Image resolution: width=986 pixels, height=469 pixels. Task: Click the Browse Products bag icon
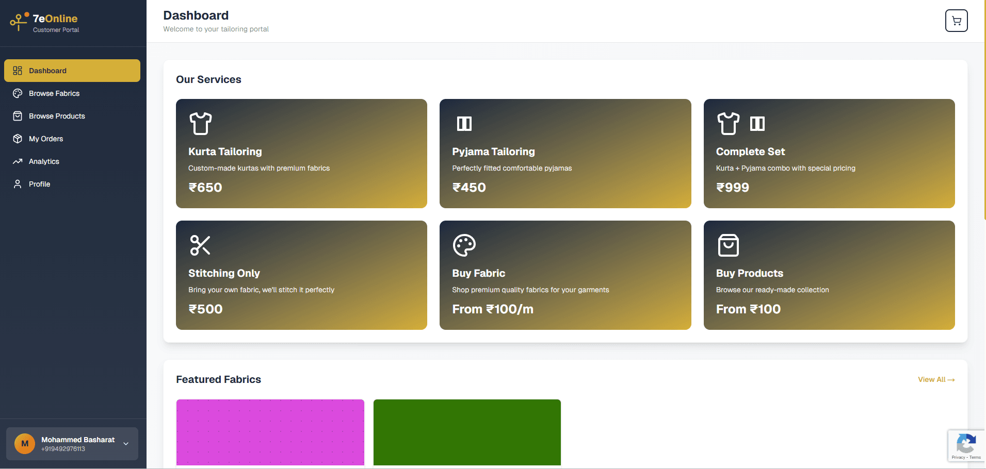point(18,116)
